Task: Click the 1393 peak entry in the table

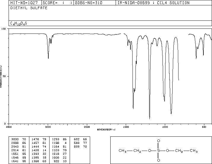Action: pos(39,154)
